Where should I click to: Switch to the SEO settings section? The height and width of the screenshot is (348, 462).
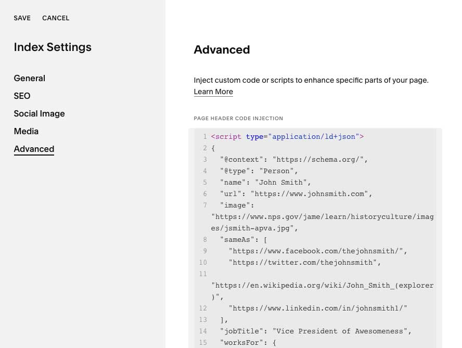click(22, 96)
